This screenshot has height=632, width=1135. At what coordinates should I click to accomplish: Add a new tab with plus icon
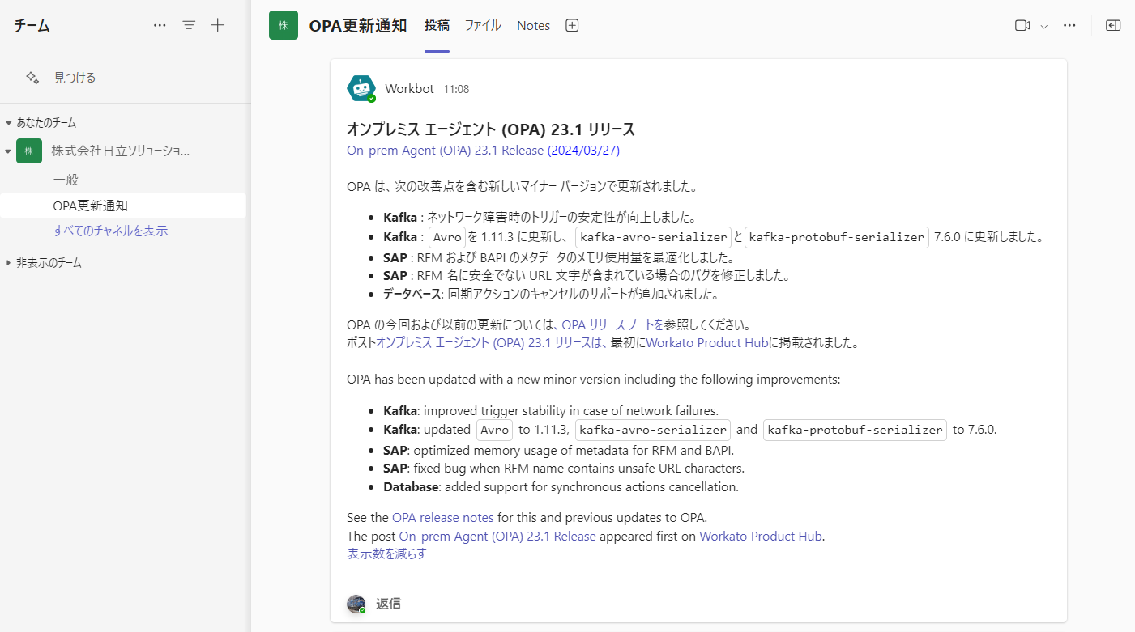click(x=572, y=25)
